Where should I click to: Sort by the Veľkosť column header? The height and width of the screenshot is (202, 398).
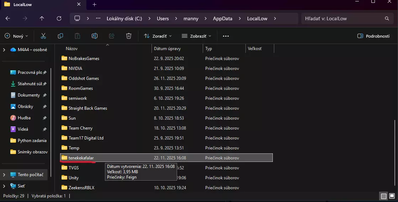coord(260,48)
